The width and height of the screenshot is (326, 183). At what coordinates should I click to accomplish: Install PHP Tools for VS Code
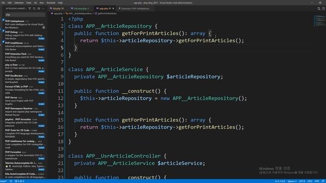(x=41, y=137)
